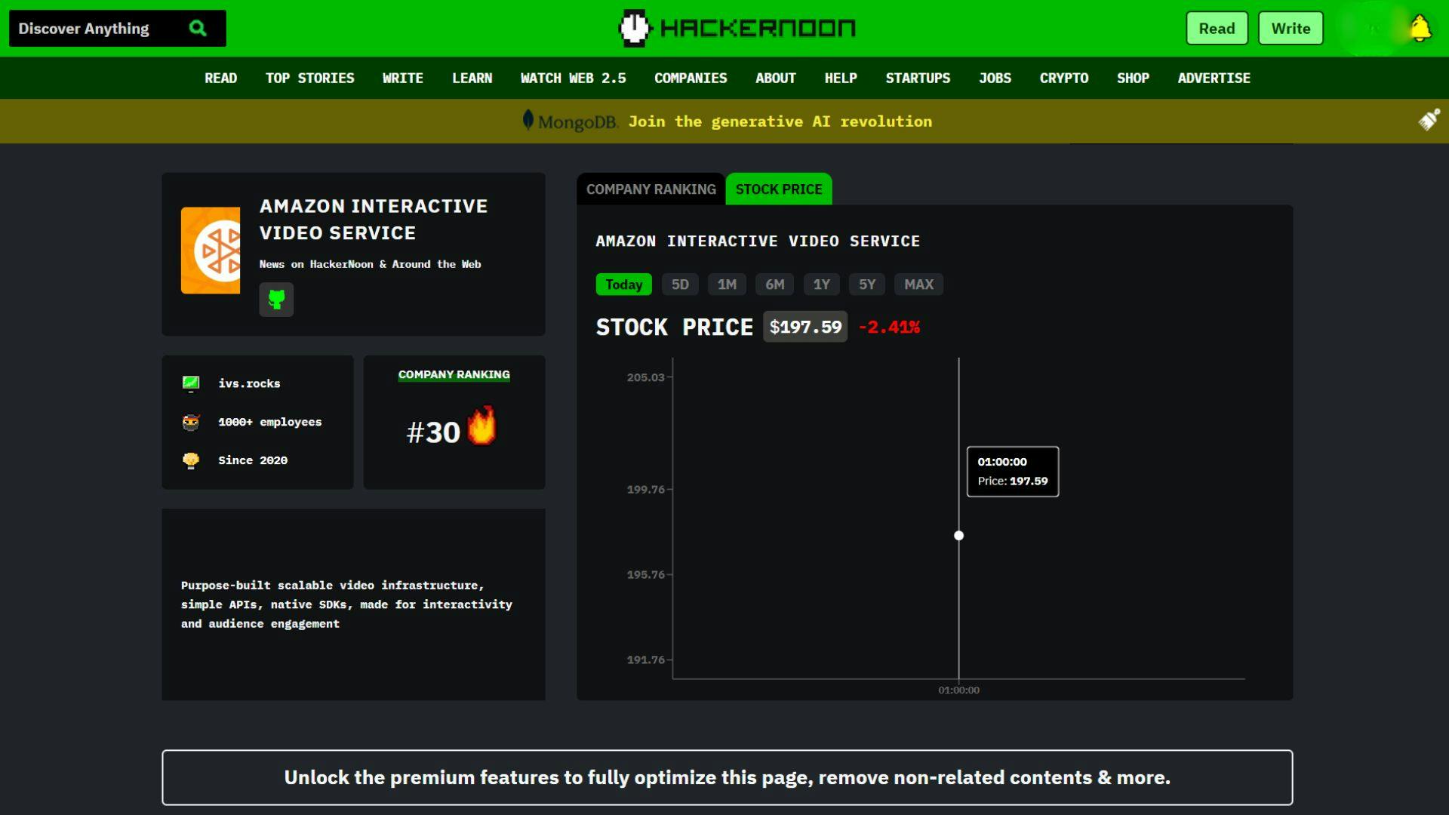Select the 5D stock price timeframe
Viewport: 1449px width, 815px height.
coord(680,284)
